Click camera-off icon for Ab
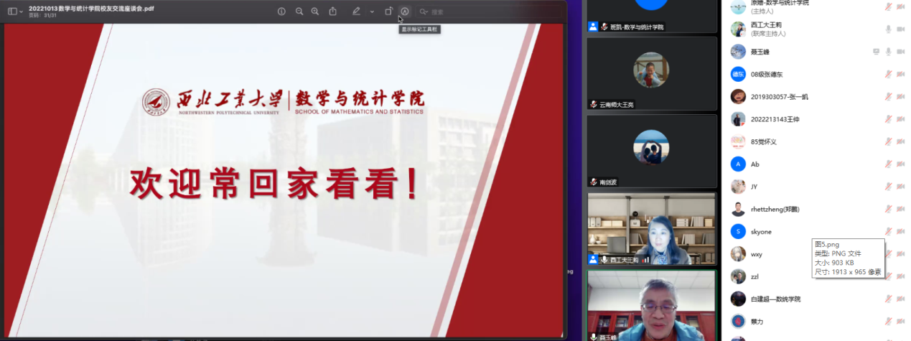The image size is (911, 341). [900, 164]
